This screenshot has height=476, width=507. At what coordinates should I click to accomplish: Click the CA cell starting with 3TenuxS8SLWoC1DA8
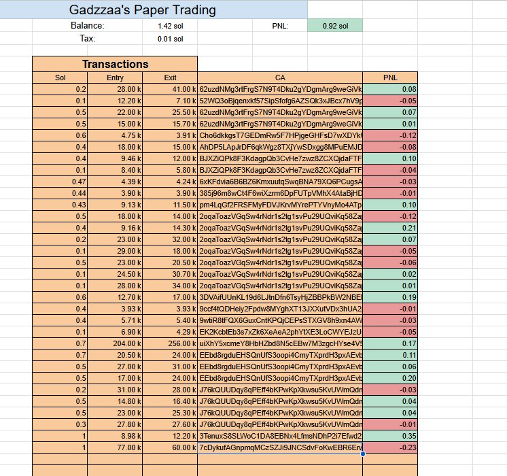coord(280,436)
